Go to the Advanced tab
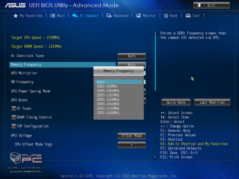239x179 pixels. [x=117, y=16]
